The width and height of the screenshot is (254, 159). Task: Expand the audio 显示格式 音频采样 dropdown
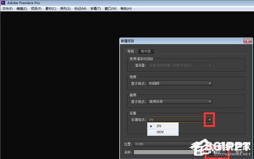180,101
